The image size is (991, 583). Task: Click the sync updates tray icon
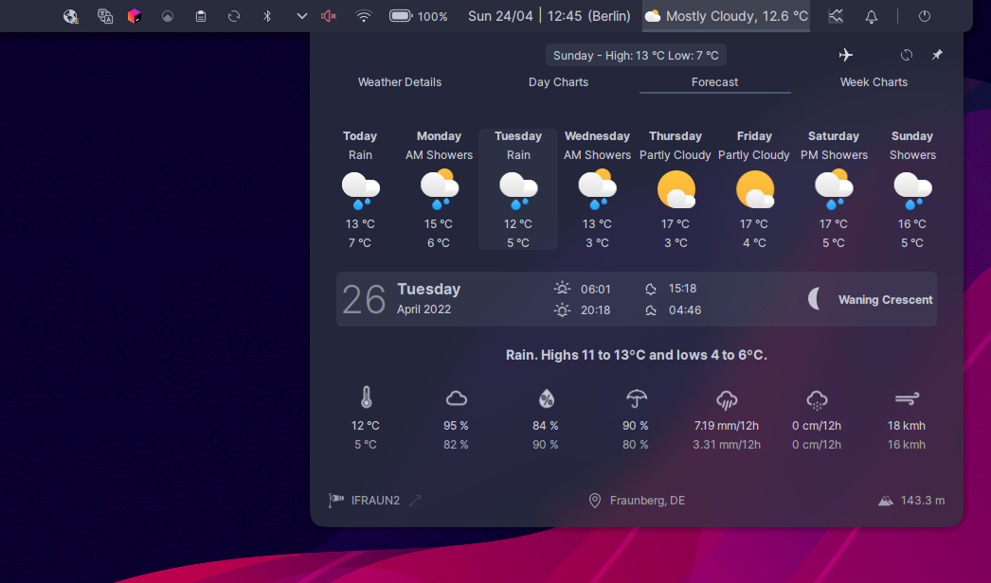click(234, 16)
